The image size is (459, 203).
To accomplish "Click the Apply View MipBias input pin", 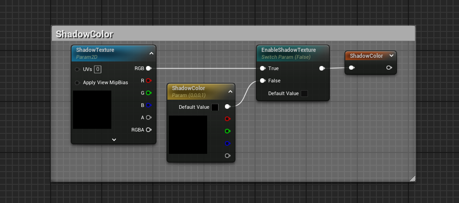I will pos(78,83).
